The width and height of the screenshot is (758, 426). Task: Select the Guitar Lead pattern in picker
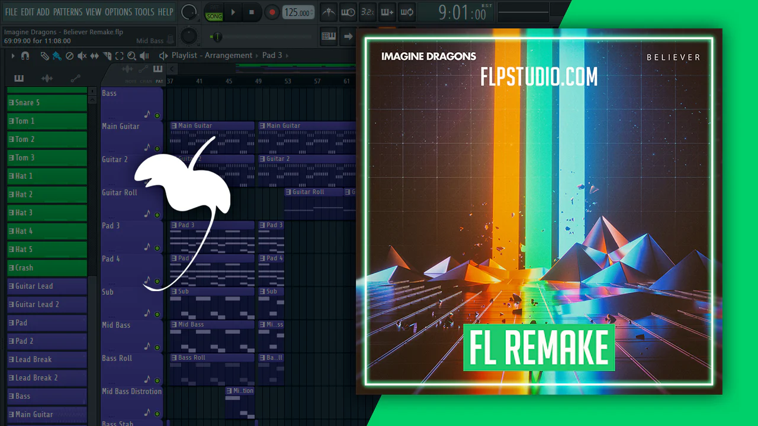tap(46, 286)
